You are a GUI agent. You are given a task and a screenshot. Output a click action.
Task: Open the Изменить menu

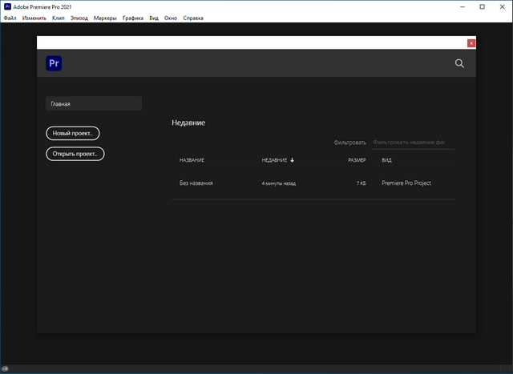pyautogui.click(x=34, y=18)
